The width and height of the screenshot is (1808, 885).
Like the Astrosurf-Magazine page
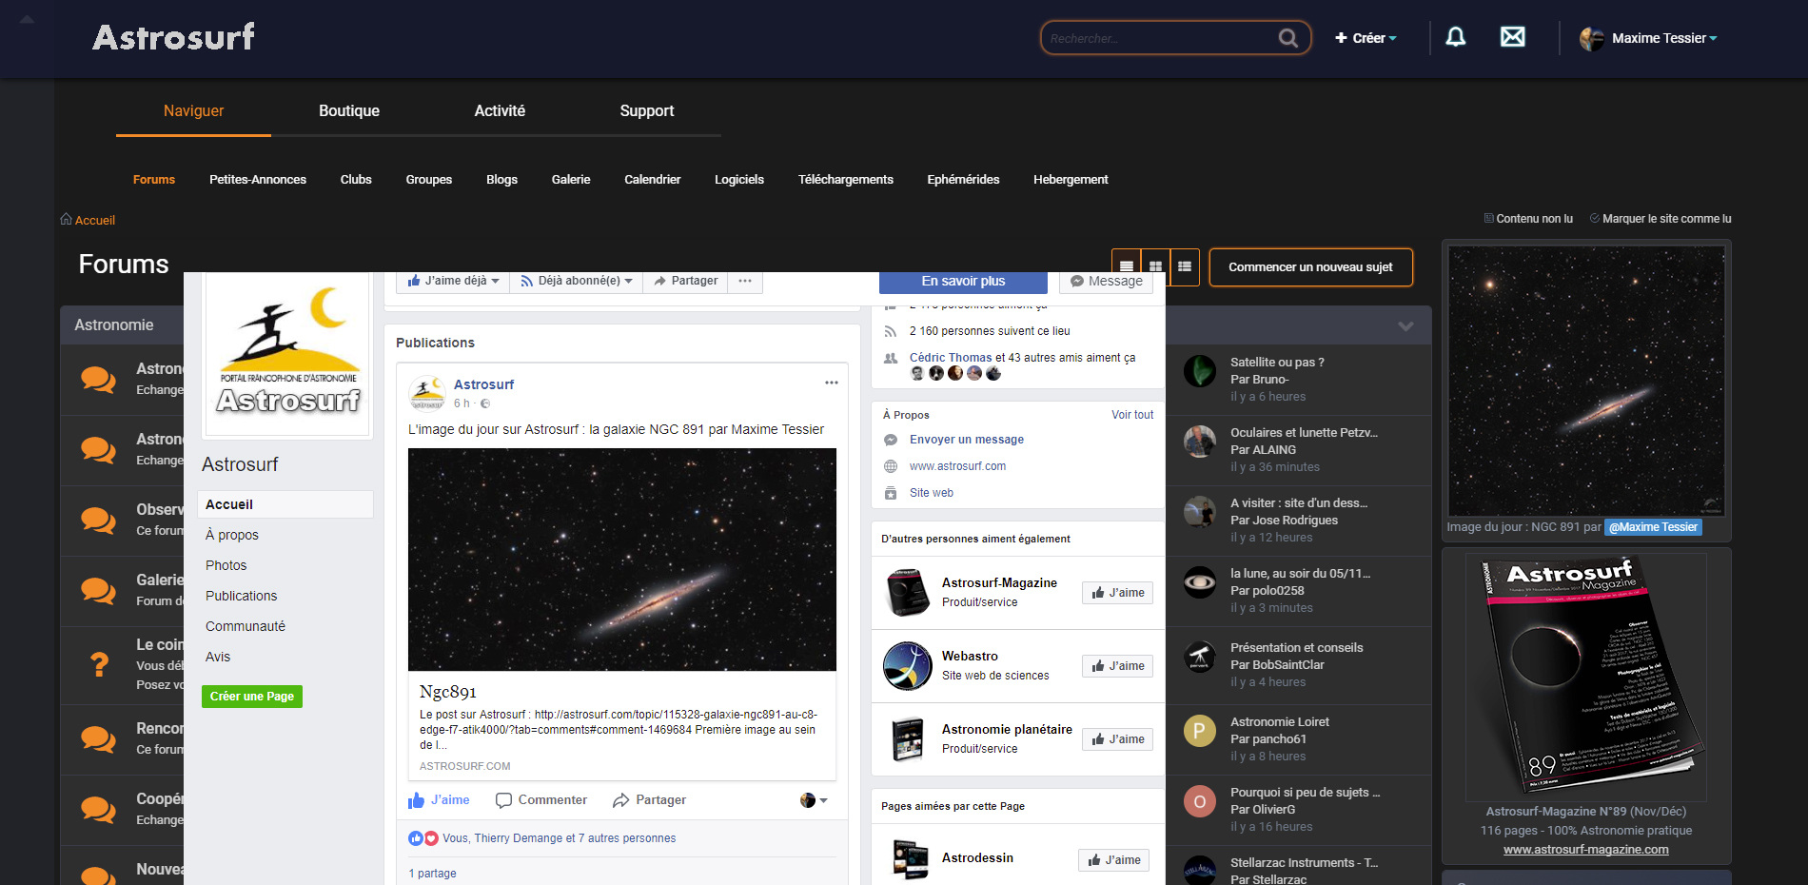click(1117, 593)
